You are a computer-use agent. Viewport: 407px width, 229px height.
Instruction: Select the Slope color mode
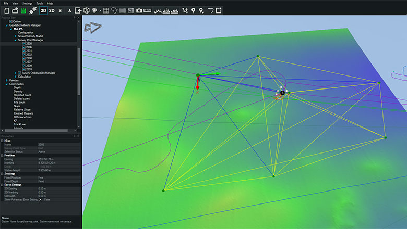[17, 106]
